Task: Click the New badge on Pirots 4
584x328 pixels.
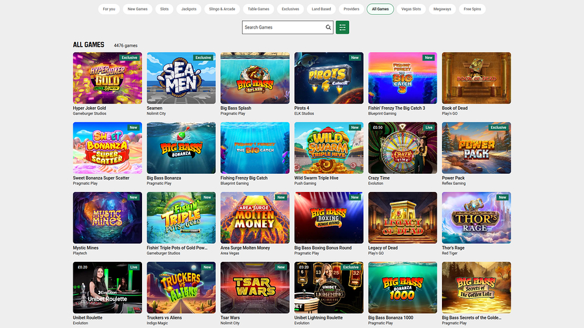Action: pyautogui.click(x=354, y=58)
